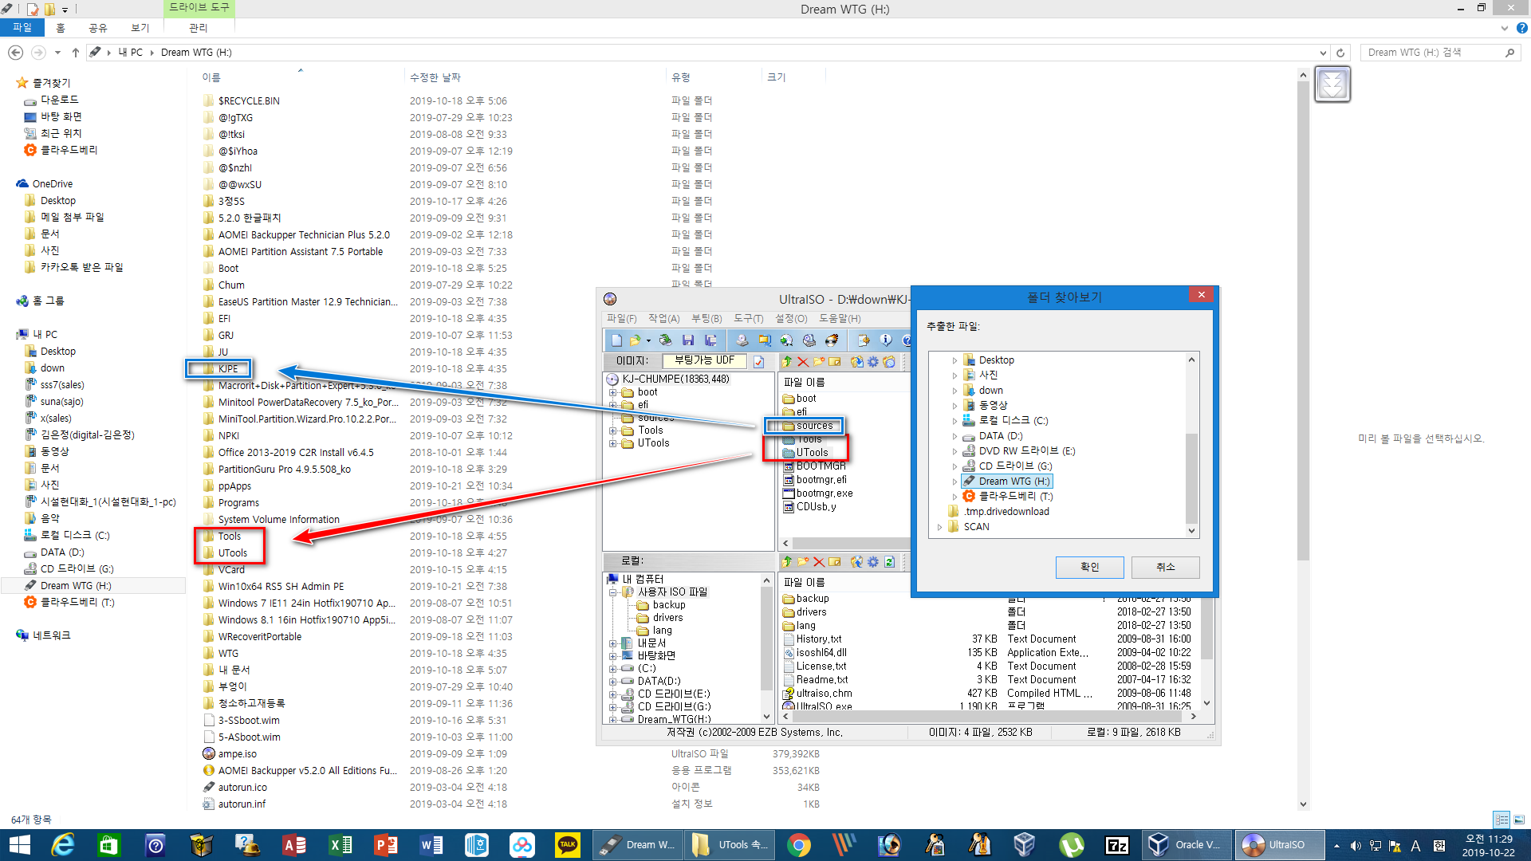This screenshot has height=861, width=1531.
Task: Collapse 사용자 ISO 파일 node in local tree
Action: pos(613,592)
